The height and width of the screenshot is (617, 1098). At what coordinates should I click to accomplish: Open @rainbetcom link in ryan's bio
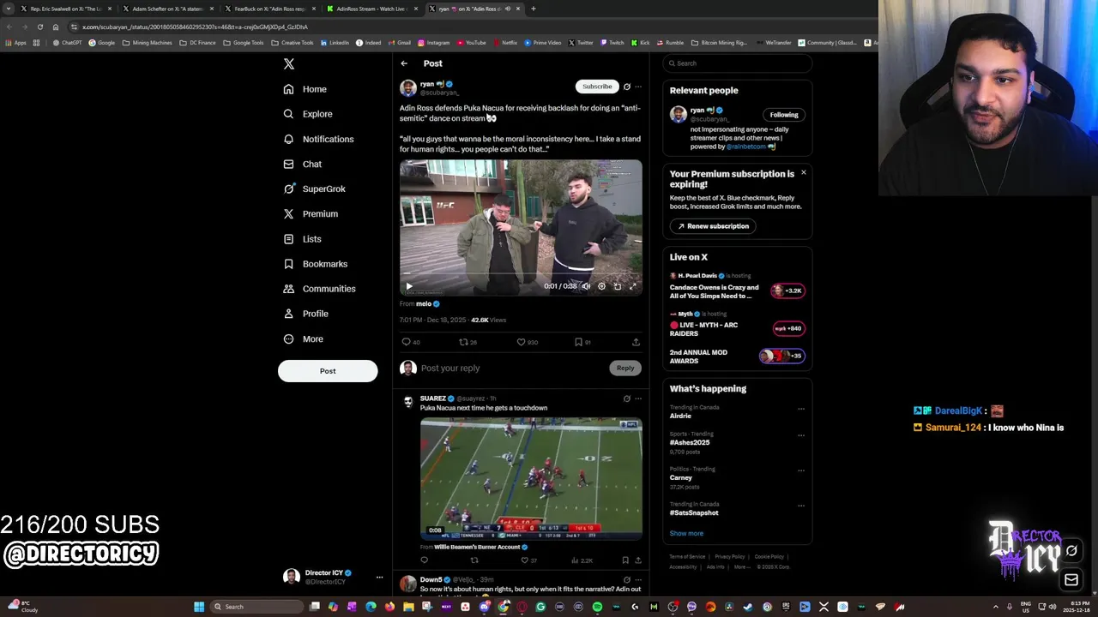(x=746, y=147)
